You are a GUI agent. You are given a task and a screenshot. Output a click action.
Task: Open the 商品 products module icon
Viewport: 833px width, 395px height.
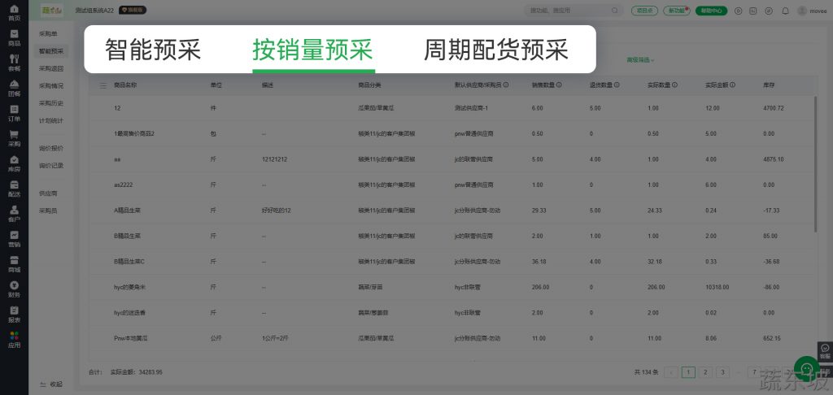click(x=14, y=37)
